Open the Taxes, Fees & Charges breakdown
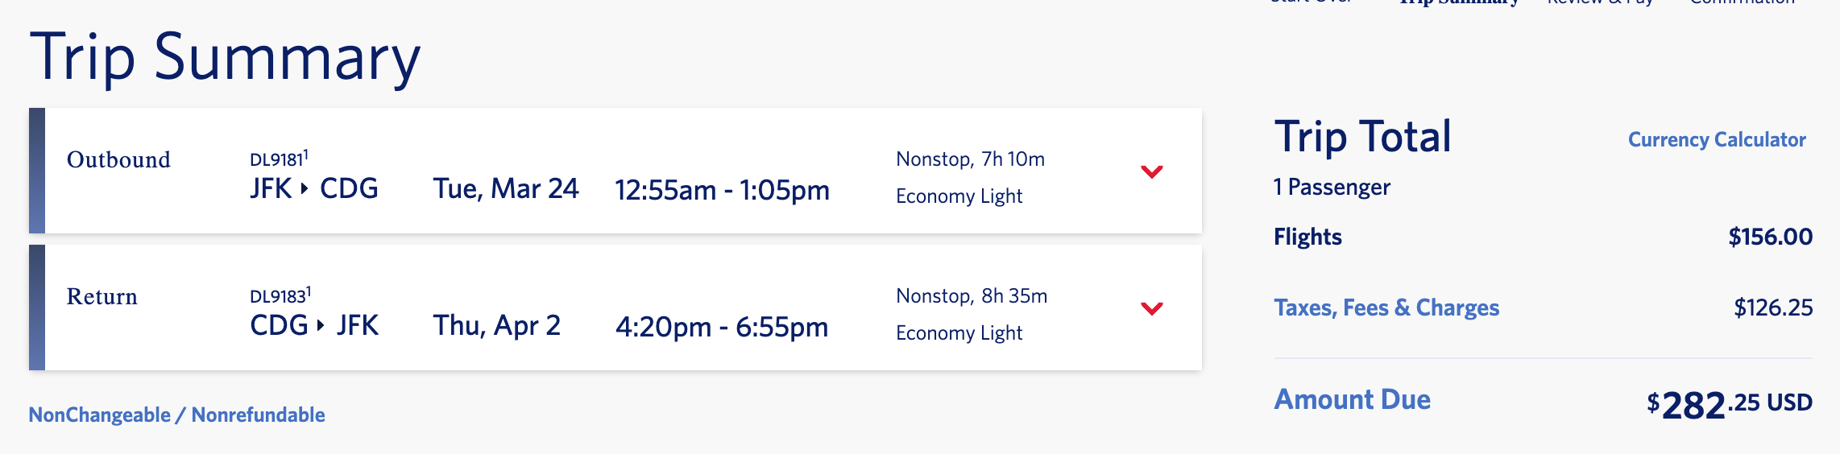 coord(1386,307)
